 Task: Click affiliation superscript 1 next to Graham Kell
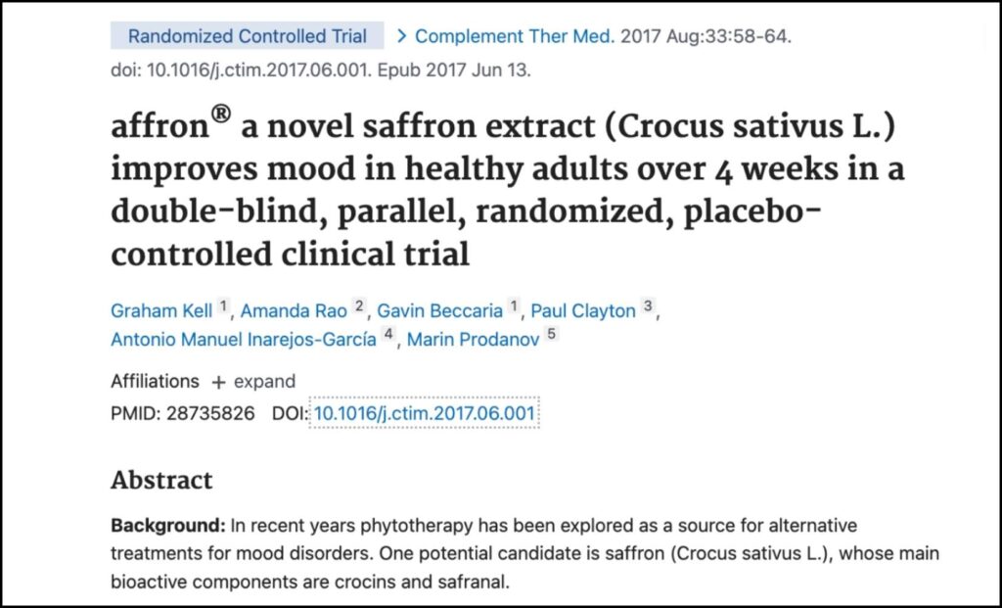(222, 306)
